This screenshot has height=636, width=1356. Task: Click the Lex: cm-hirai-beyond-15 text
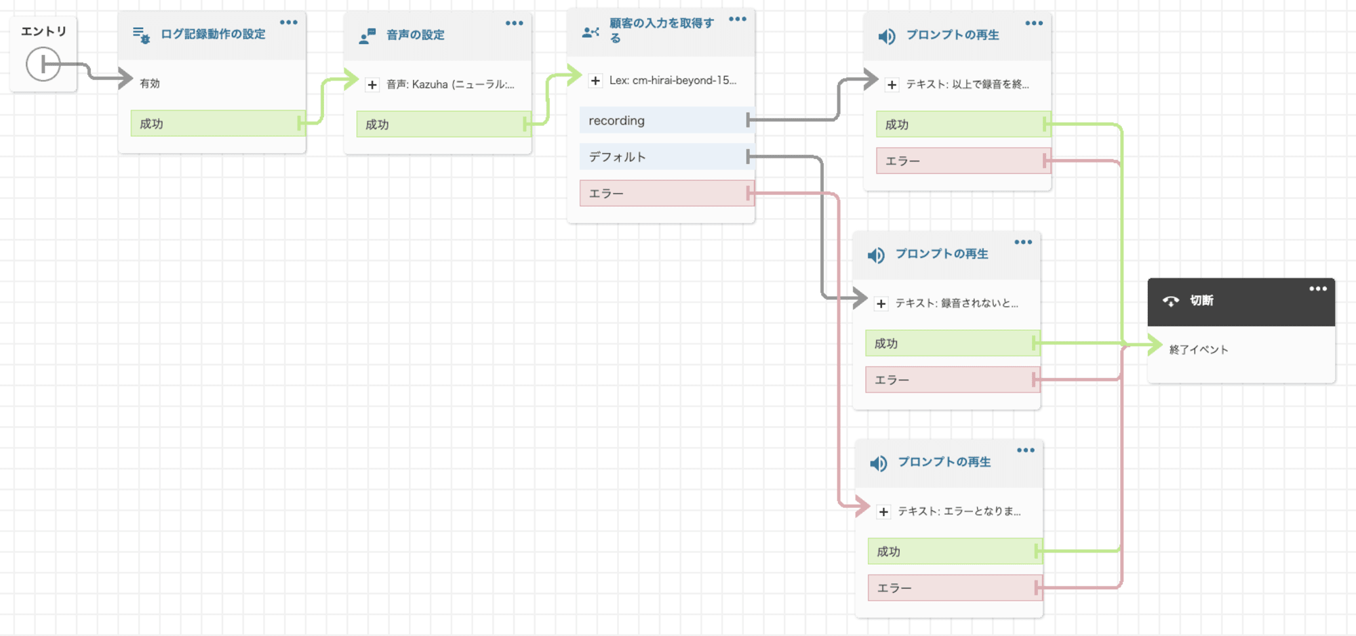673,80
